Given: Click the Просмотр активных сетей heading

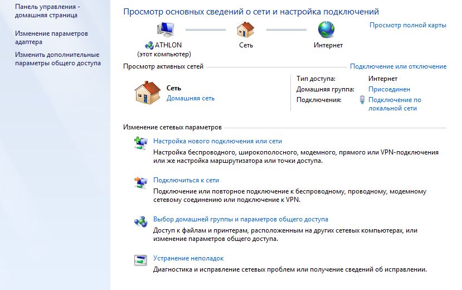Looking at the screenshot, I should click(x=163, y=66).
